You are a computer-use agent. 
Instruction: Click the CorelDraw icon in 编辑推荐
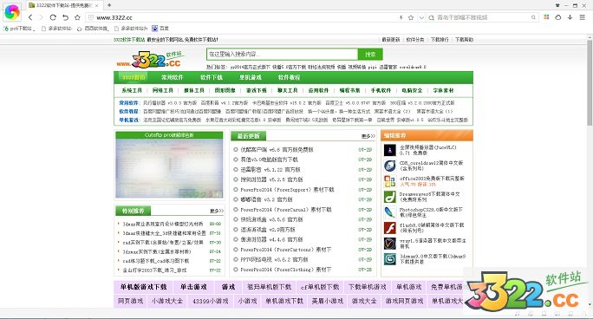(x=390, y=166)
